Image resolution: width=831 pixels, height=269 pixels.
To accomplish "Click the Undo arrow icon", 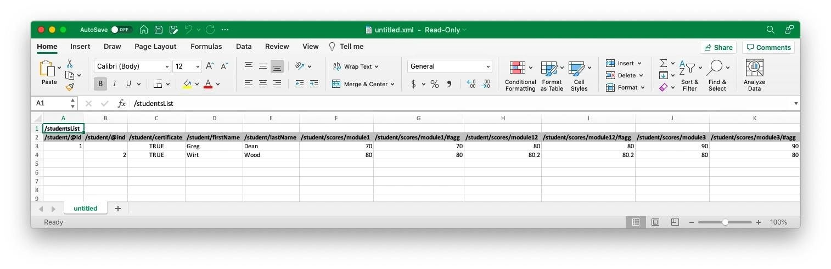I will click(188, 30).
